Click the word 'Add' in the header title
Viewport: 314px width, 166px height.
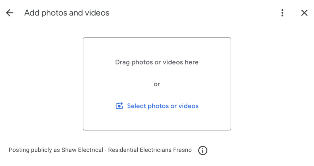point(32,13)
